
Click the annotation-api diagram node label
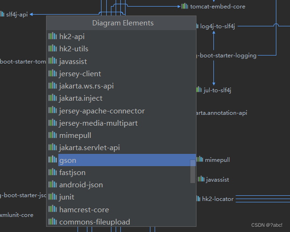click(222, 113)
